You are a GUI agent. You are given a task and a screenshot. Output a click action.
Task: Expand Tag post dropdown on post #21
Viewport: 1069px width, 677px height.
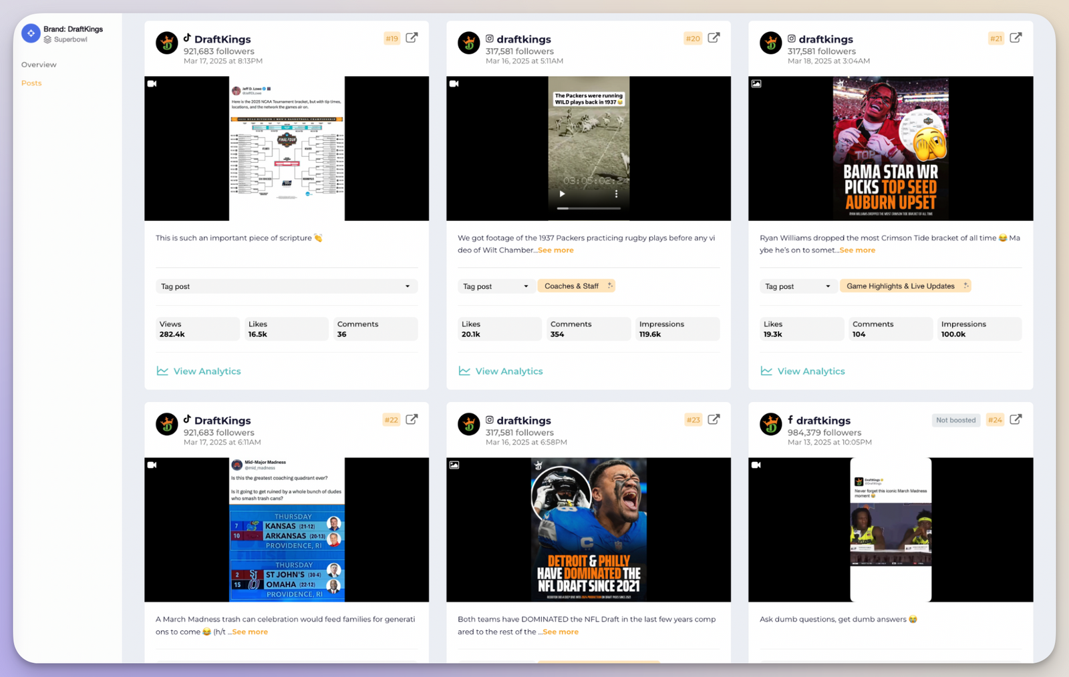(x=797, y=286)
